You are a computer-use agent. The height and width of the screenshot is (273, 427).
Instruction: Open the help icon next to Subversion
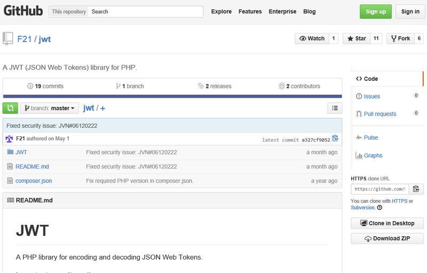(x=379, y=208)
